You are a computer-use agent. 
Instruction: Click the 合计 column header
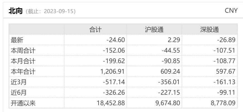95,29
